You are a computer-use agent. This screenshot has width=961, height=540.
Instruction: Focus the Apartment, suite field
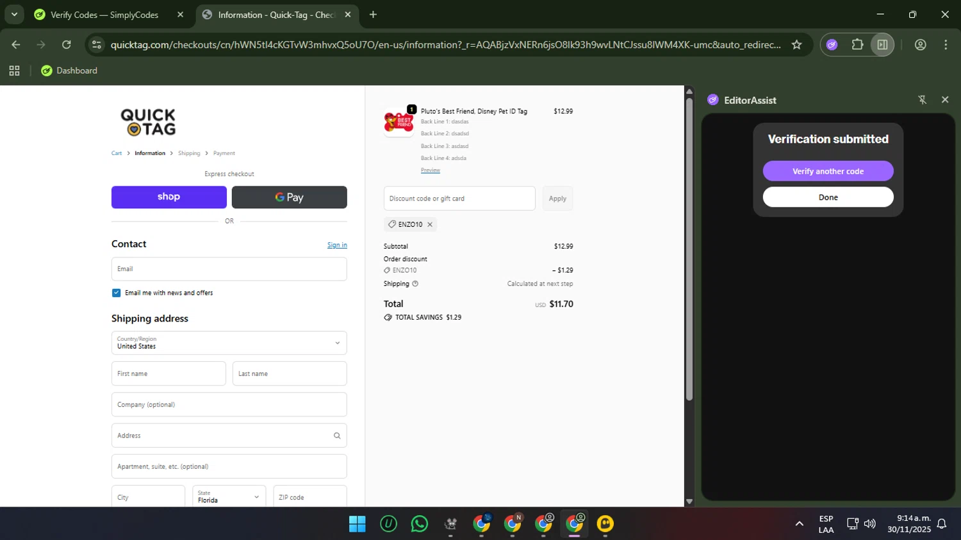(x=229, y=466)
